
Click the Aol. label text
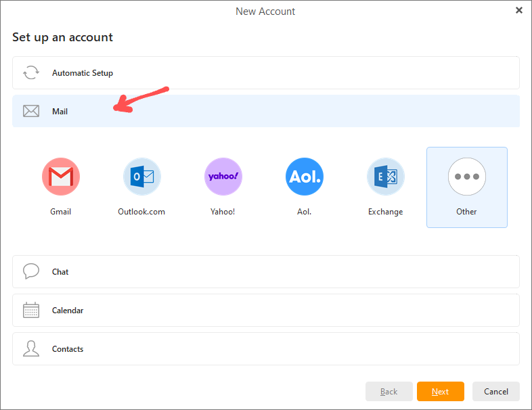point(305,212)
